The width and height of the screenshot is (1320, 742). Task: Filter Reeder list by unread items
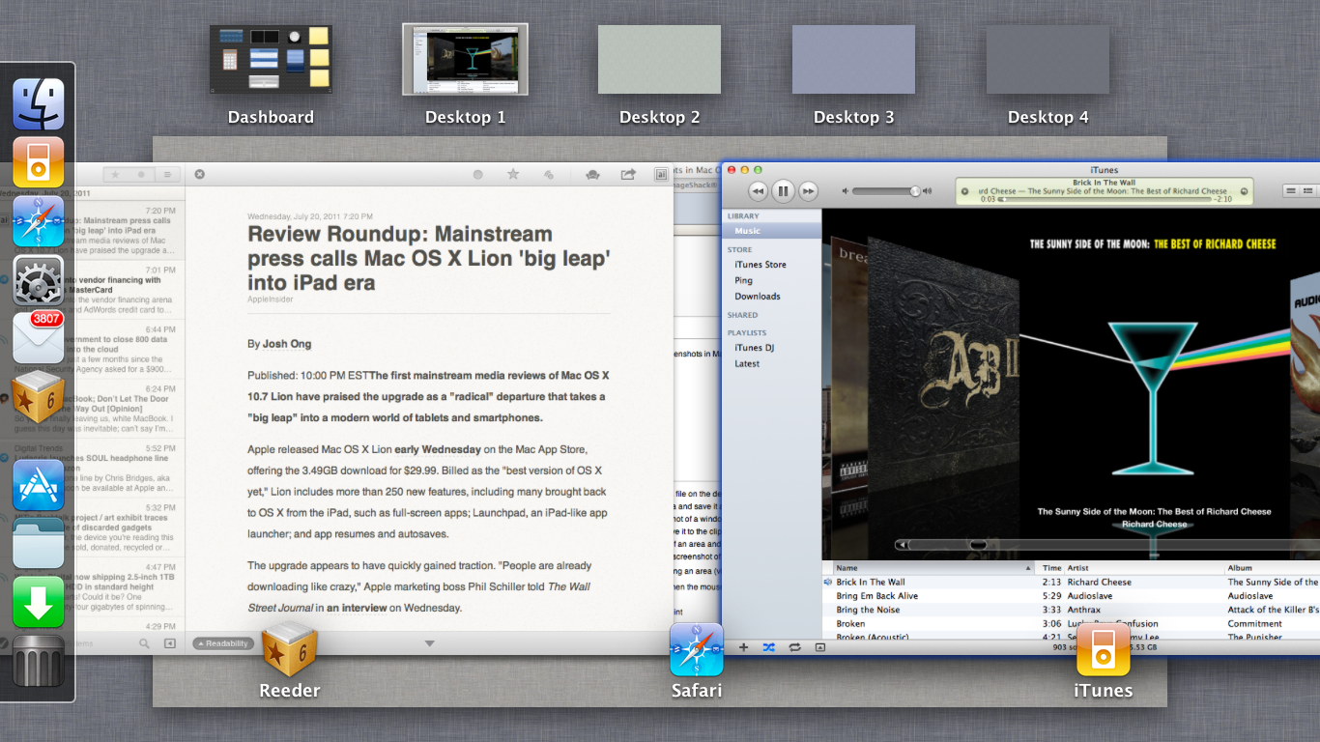pos(141,175)
